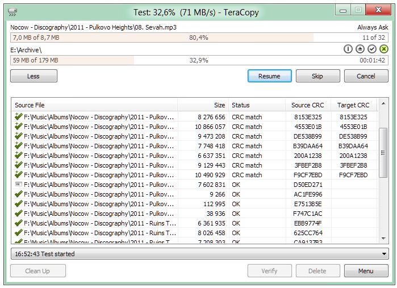
Task: Click the 11 of 32 file counter
Action: (x=374, y=37)
